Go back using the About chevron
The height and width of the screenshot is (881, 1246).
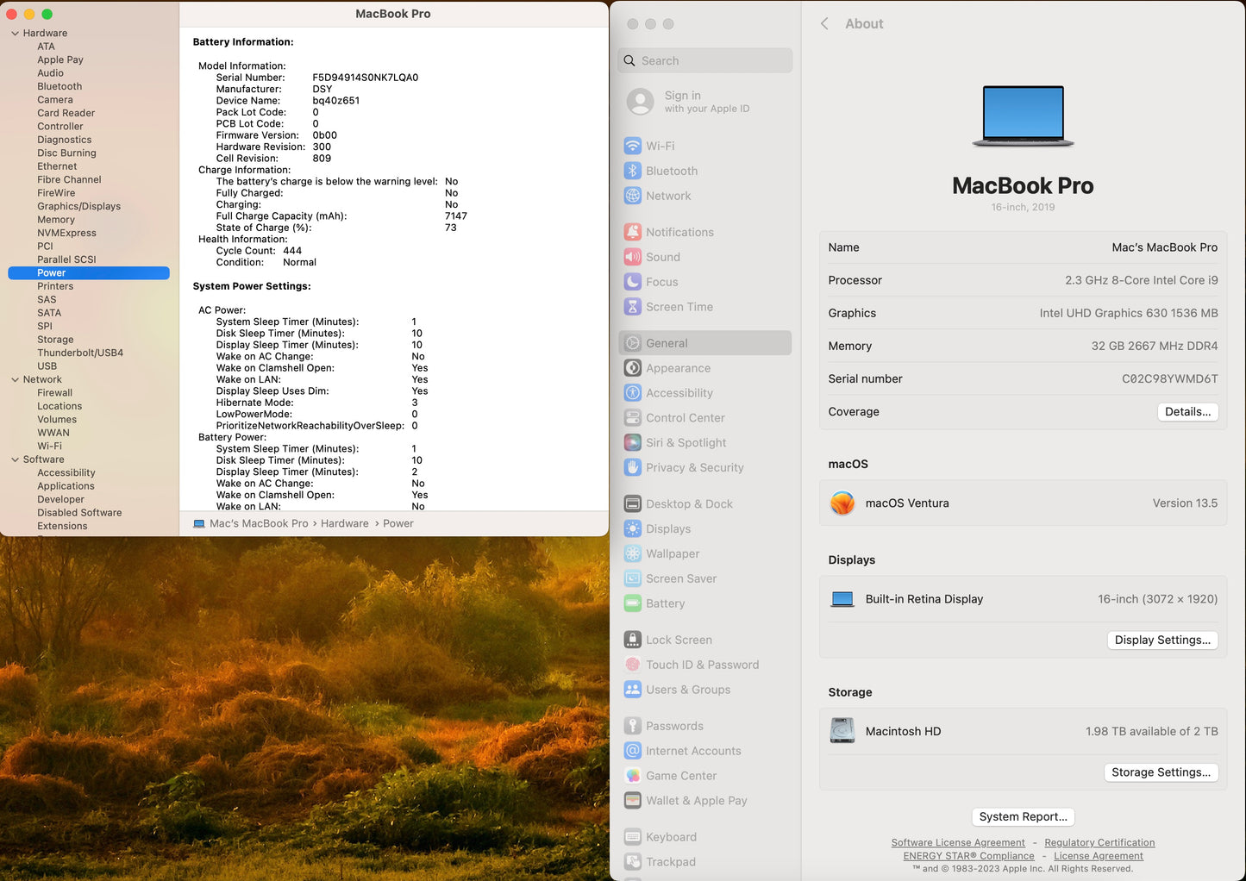click(x=824, y=24)
